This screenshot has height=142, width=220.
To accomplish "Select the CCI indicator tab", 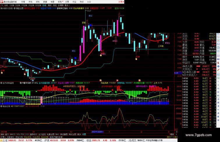I will point(27,134).
